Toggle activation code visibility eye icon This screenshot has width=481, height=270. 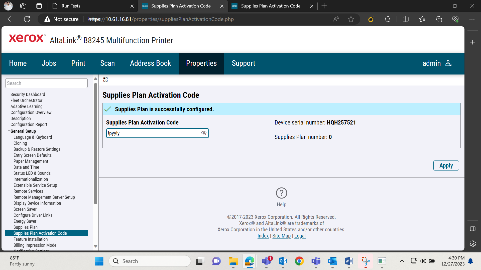pyautogui.click(x=204, y=133)
